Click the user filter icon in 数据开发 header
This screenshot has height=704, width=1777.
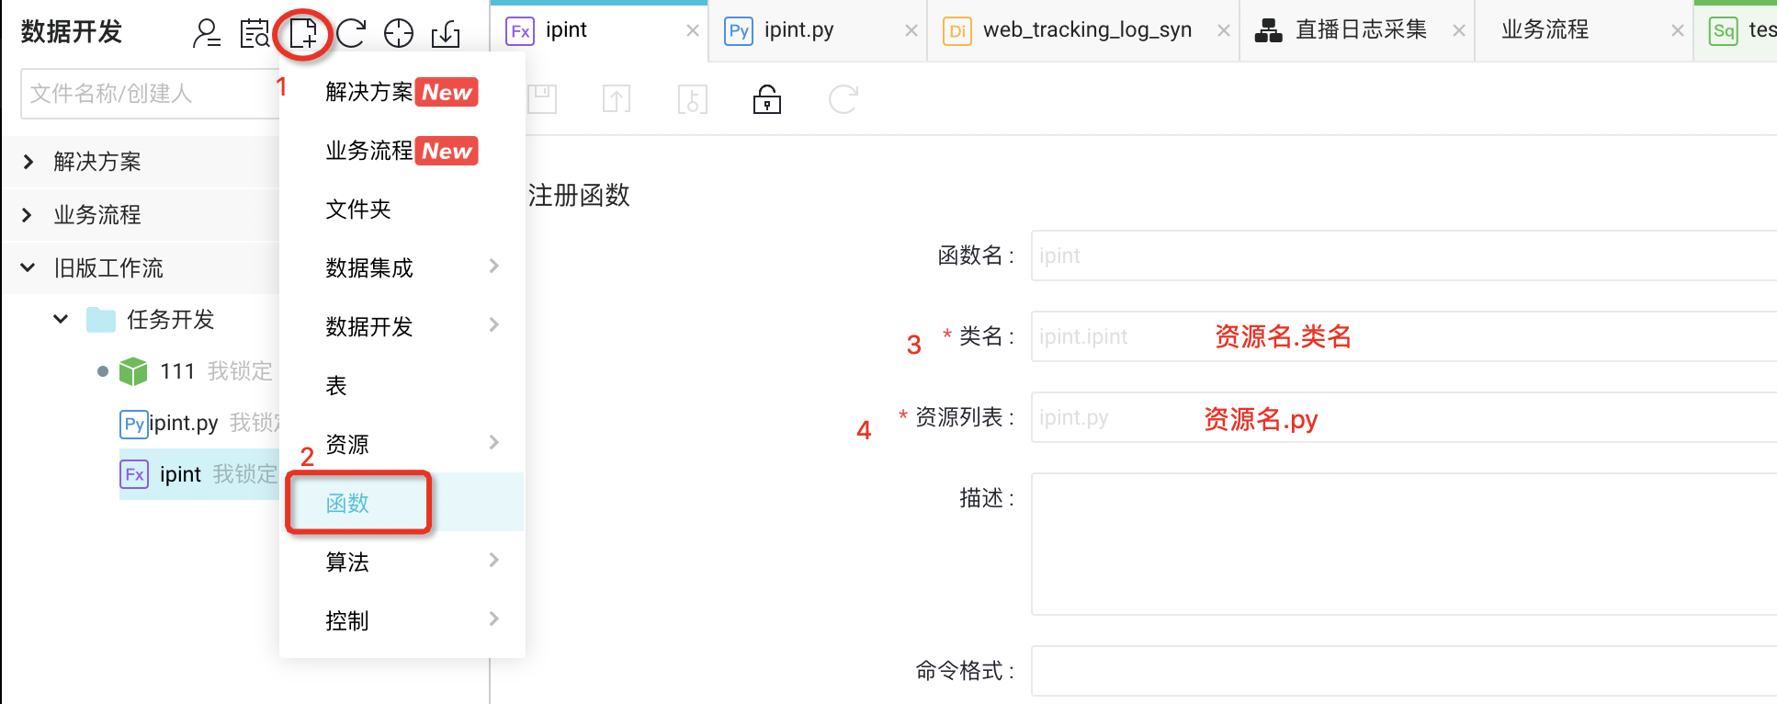tap(206, 33)
